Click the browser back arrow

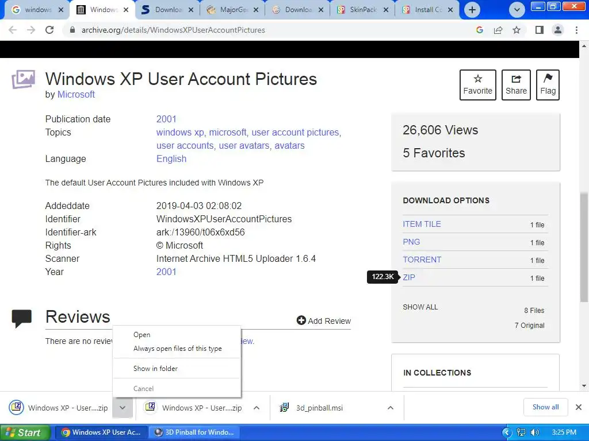13,30
